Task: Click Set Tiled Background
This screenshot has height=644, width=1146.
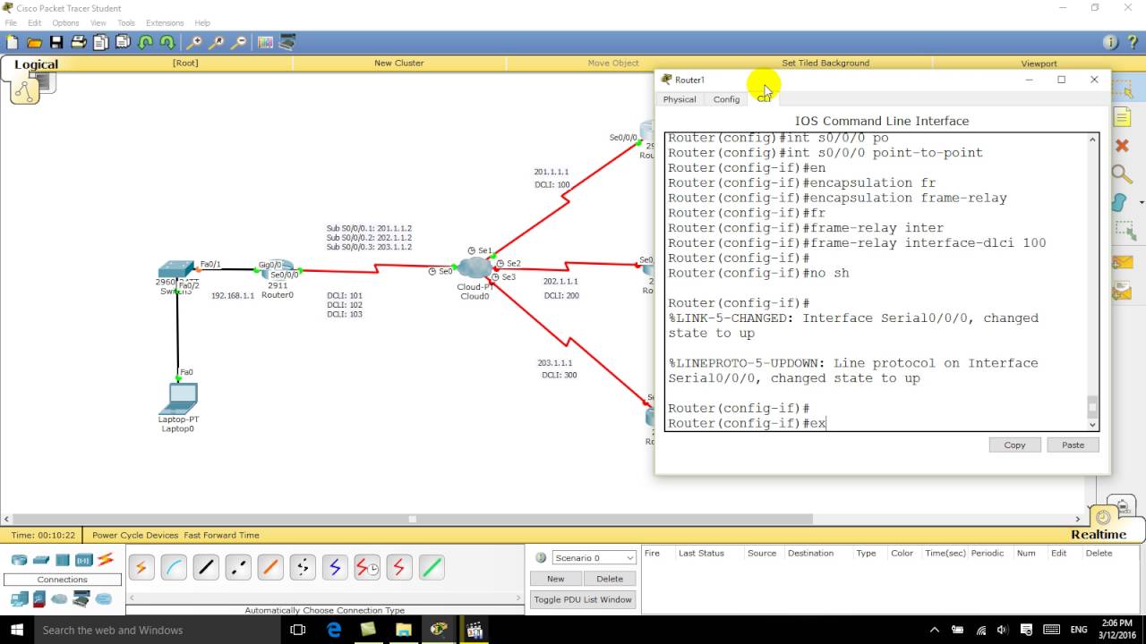Action: (825, 64)
